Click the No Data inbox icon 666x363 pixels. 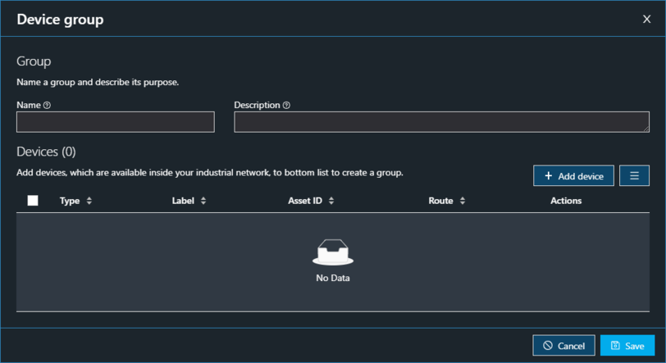point(333,252)
